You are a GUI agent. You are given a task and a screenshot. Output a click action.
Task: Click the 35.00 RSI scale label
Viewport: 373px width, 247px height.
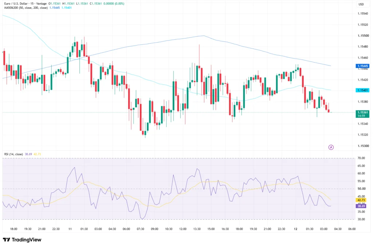(x=361, y=212)
